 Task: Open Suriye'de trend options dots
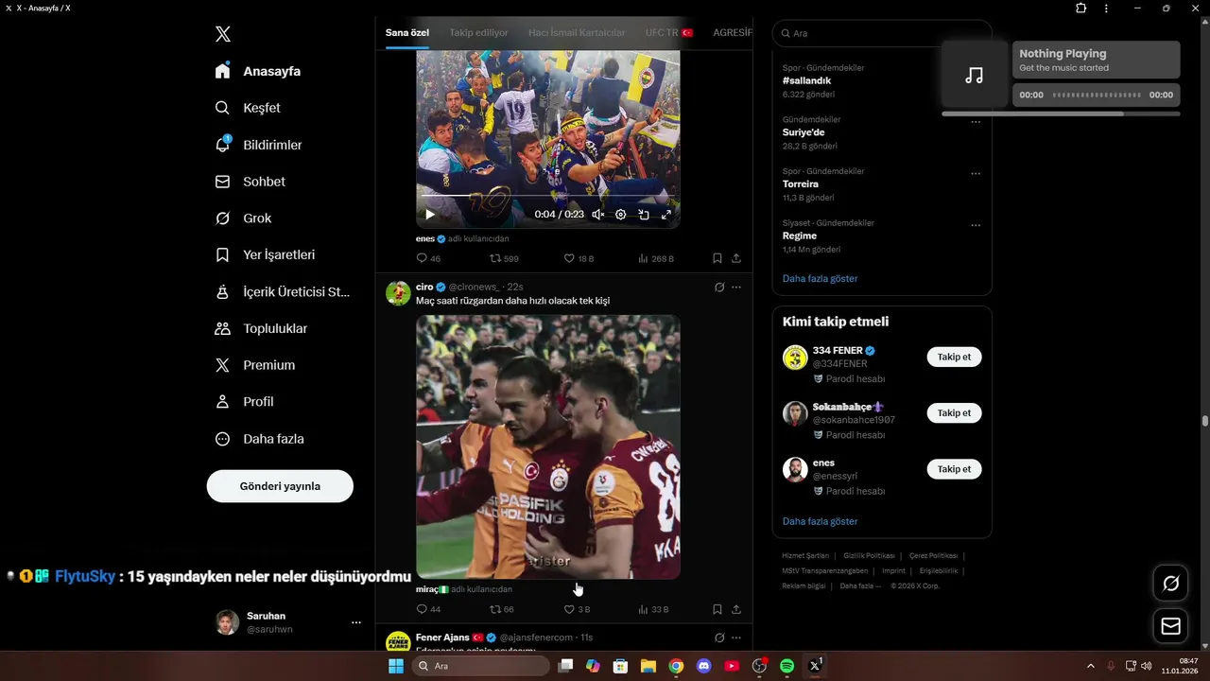[x=976, y=122]
